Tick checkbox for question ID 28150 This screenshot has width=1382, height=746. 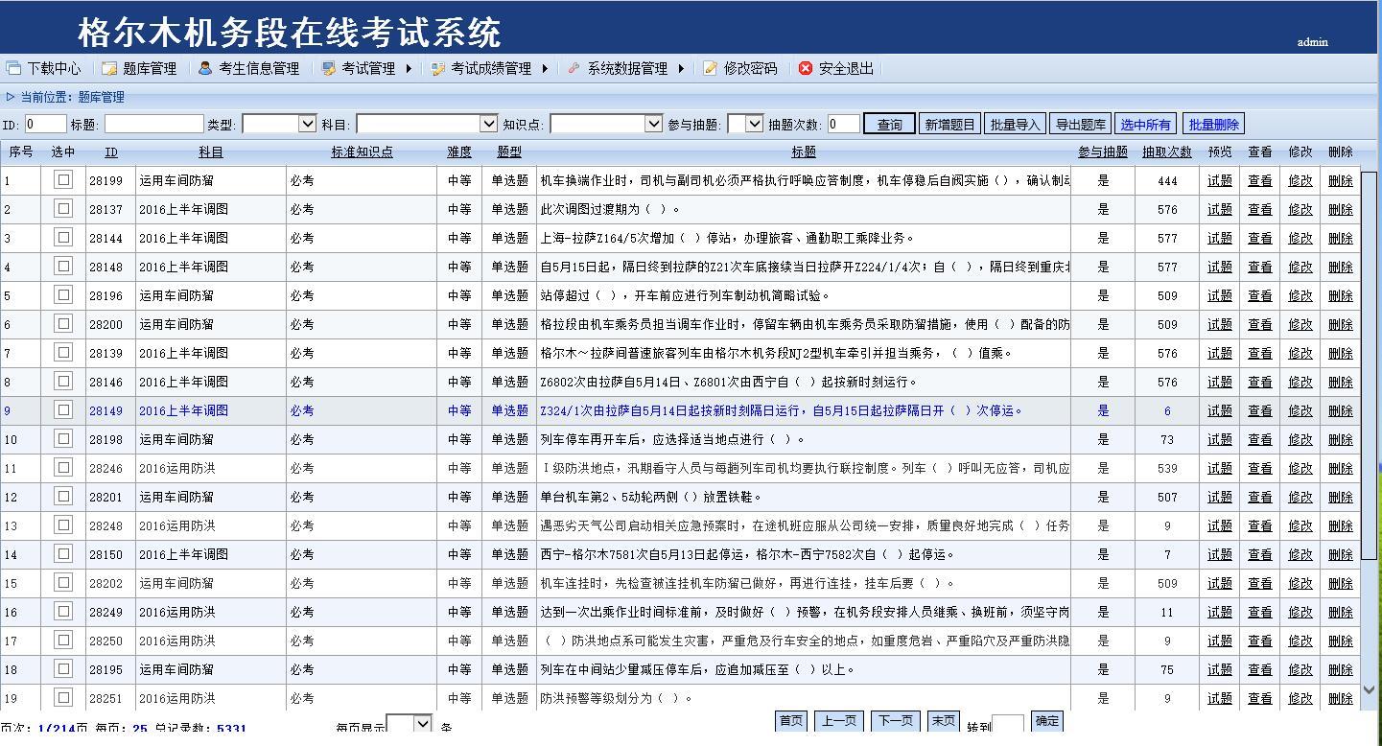pyautogui.click(x=63, y=553)
